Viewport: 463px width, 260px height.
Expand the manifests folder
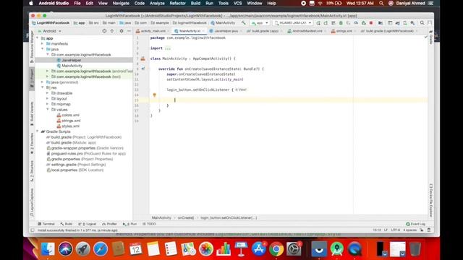[43, 43]
